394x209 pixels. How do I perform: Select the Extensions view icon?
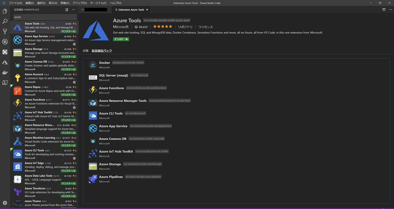click(5, 52)
